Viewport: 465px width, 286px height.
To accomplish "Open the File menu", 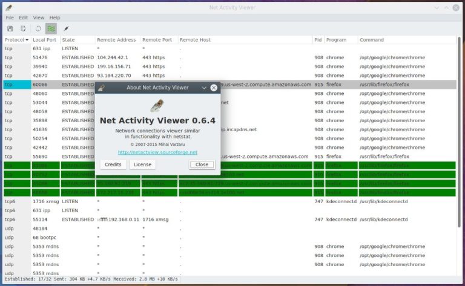I will 10,18.
